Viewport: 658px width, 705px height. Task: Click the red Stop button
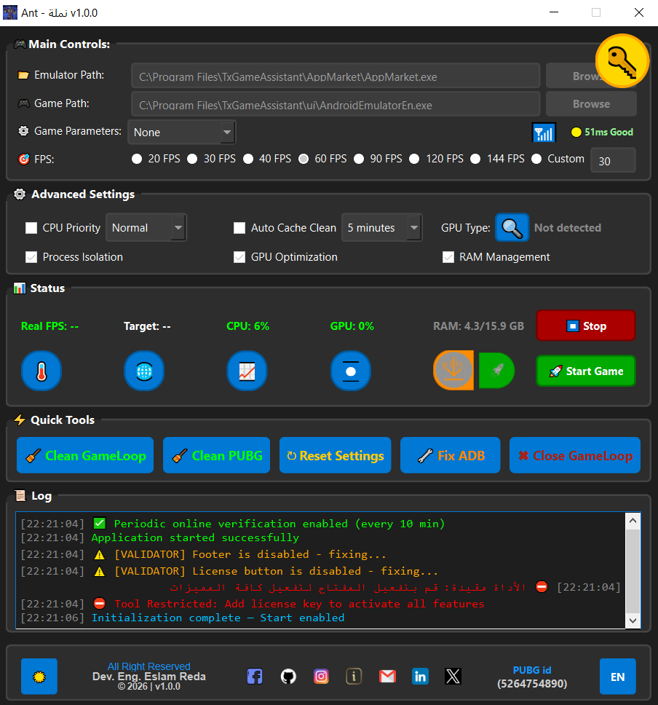(585, 326)
